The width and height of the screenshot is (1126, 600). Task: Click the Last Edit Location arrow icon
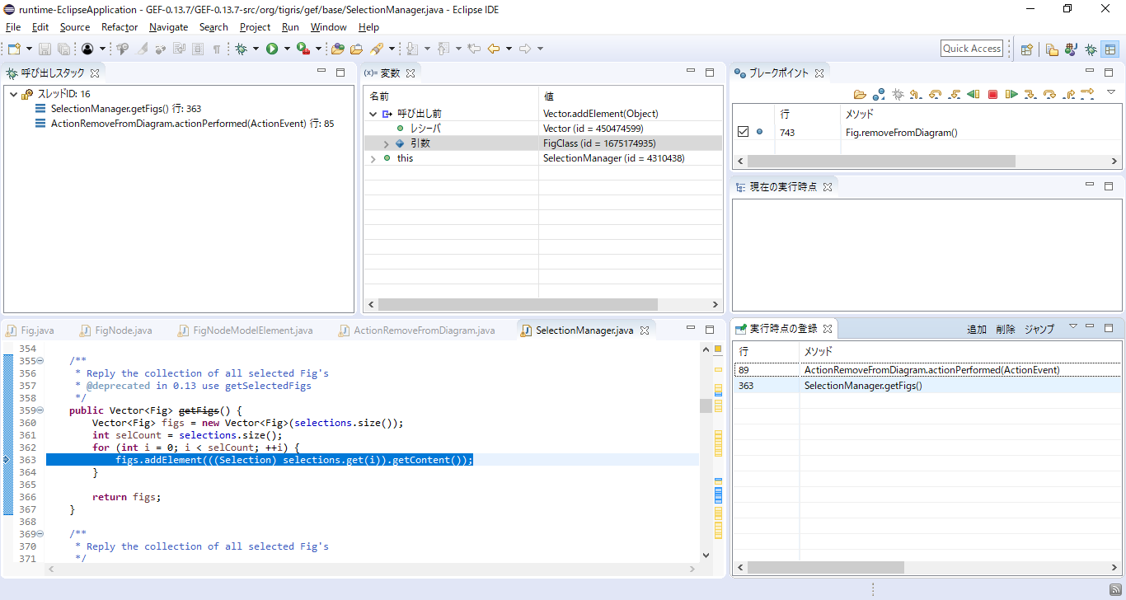(474, 49)
